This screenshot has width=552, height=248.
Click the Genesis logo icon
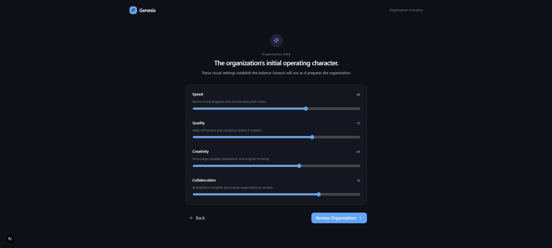pyautogui.click(x=133, y=10)
